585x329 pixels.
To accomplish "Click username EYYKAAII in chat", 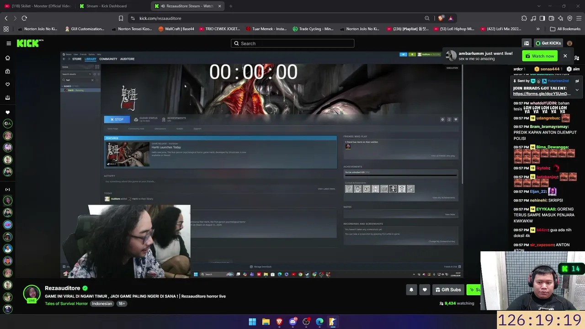I will coord(546,209).
